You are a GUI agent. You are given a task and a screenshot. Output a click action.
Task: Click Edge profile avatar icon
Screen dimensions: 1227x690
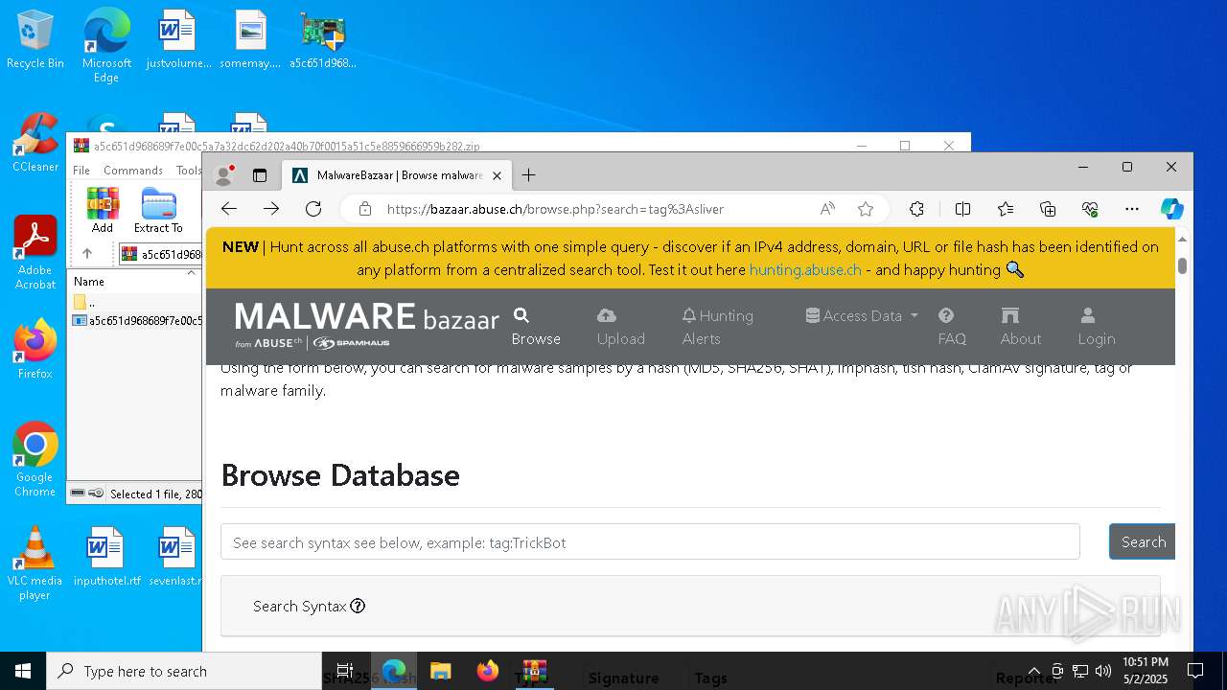(224, 175)
